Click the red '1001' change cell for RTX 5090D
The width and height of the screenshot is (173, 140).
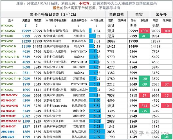pos(167,31)
